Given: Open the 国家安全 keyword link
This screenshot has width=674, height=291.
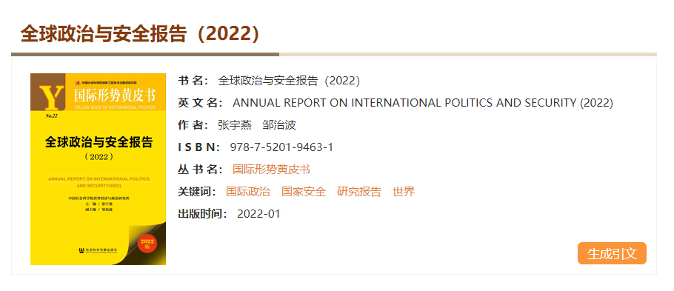Looking at the screenshot, I should (x=304, y=192).
